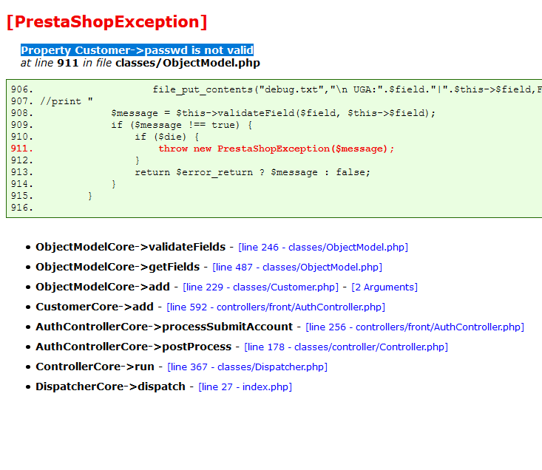Viewport: 542px width, 470px height.
Task: Expand the [2 Arguments] link
Action: point(385,287)
